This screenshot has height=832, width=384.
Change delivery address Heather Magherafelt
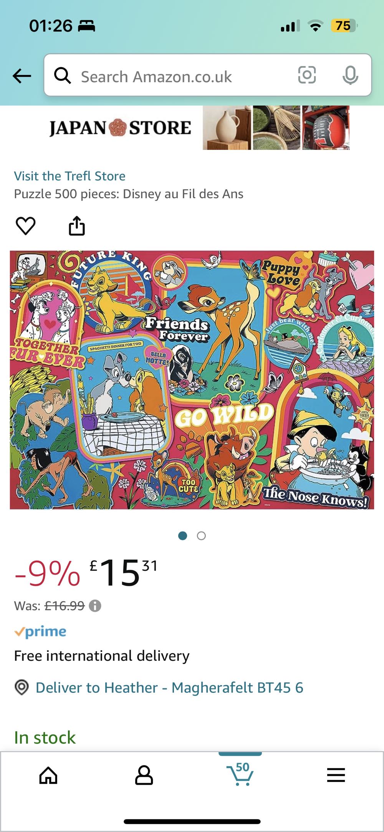169,688
